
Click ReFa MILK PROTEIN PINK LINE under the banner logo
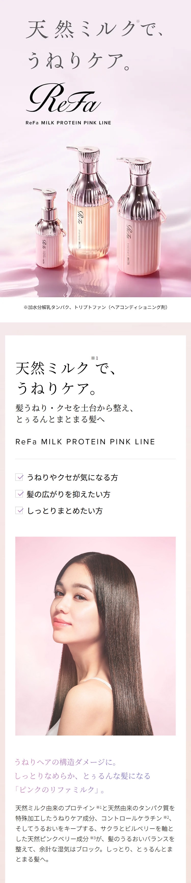[68, 123]
